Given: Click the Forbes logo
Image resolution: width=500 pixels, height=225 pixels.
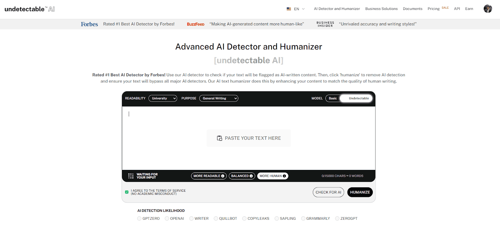Looking at the screenshot, I should pos(89,24).
